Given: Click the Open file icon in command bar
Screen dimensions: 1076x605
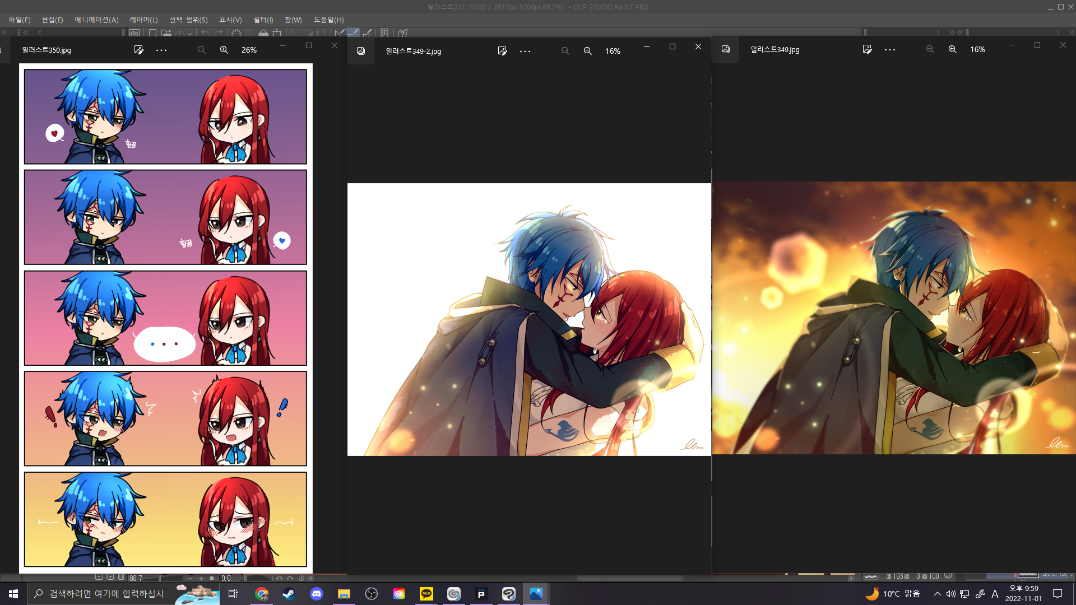Looking at the screenshot, I should tap(166, 33).
